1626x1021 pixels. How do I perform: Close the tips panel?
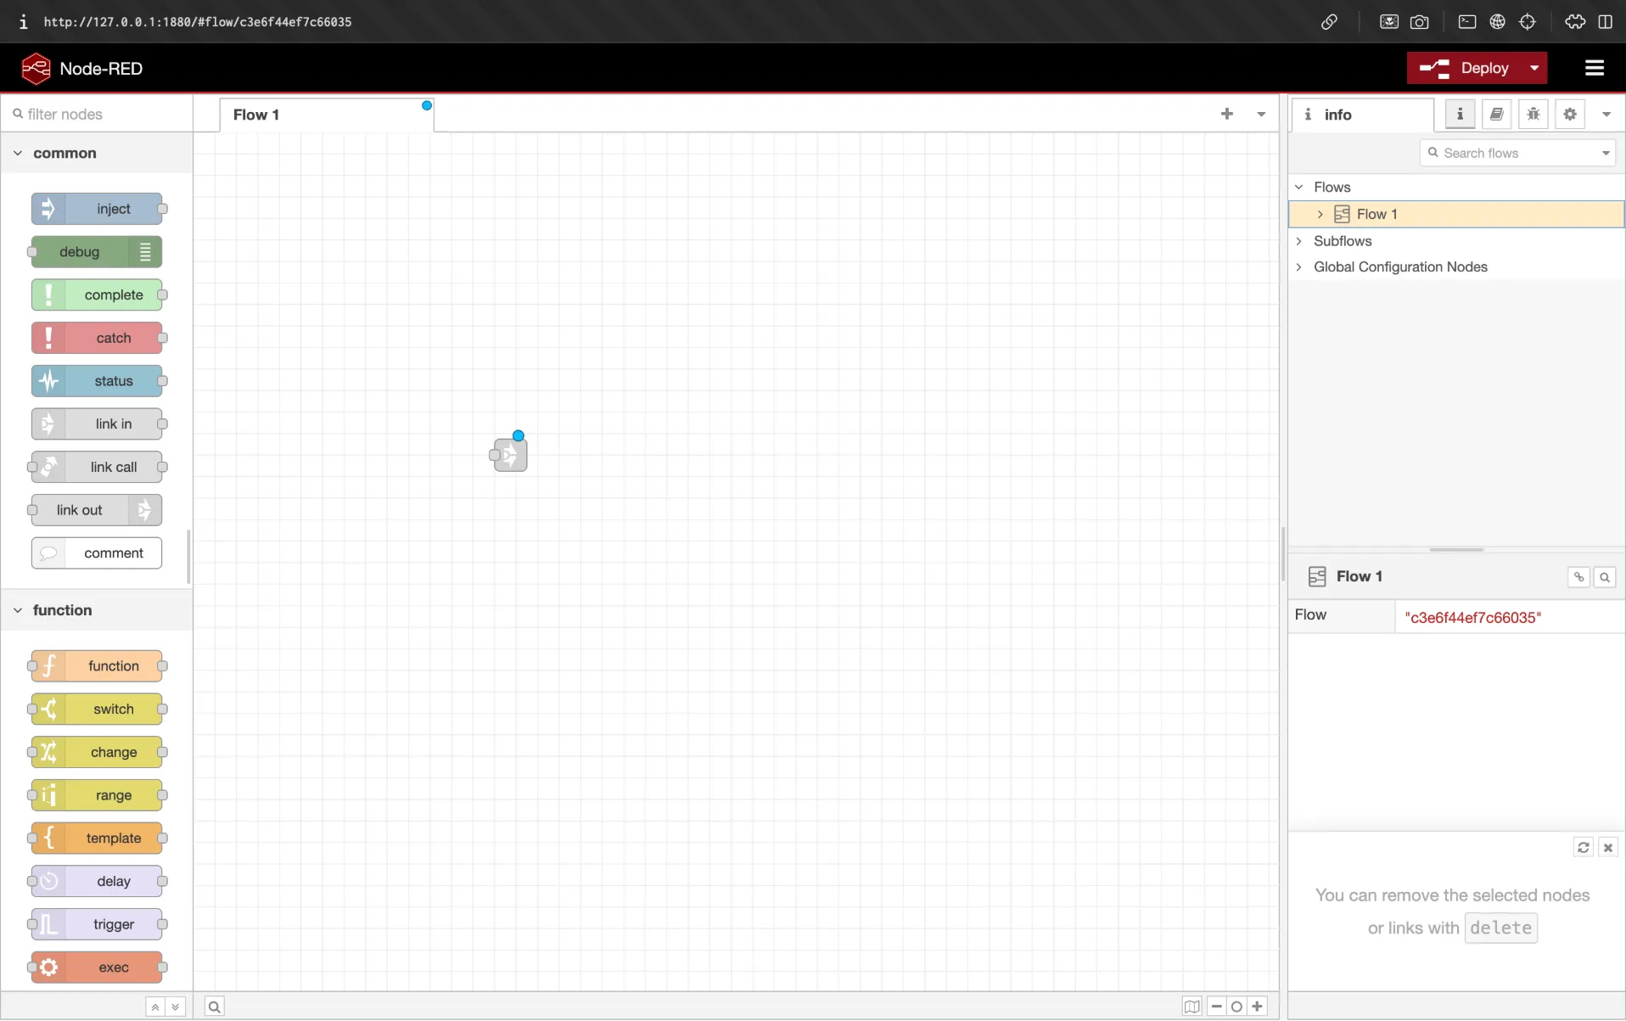1608,847
